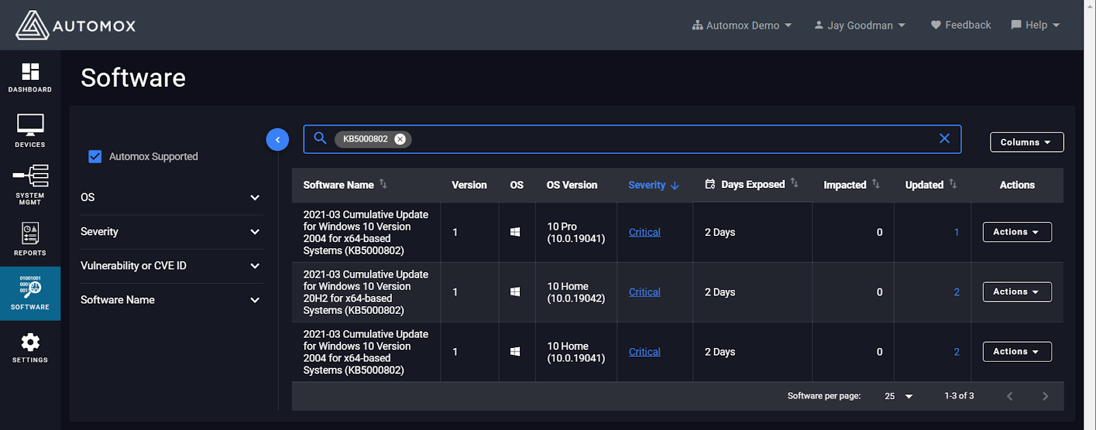The image size is (1096, 430).
Task: Click Windows icon in 10.0.19041 Home row
Action: (515, 351)
